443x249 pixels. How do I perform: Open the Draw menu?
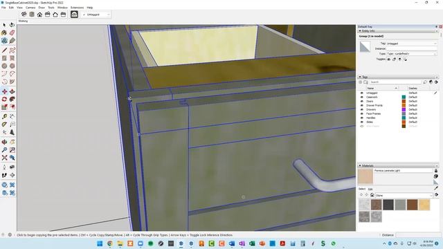[42, 8]
